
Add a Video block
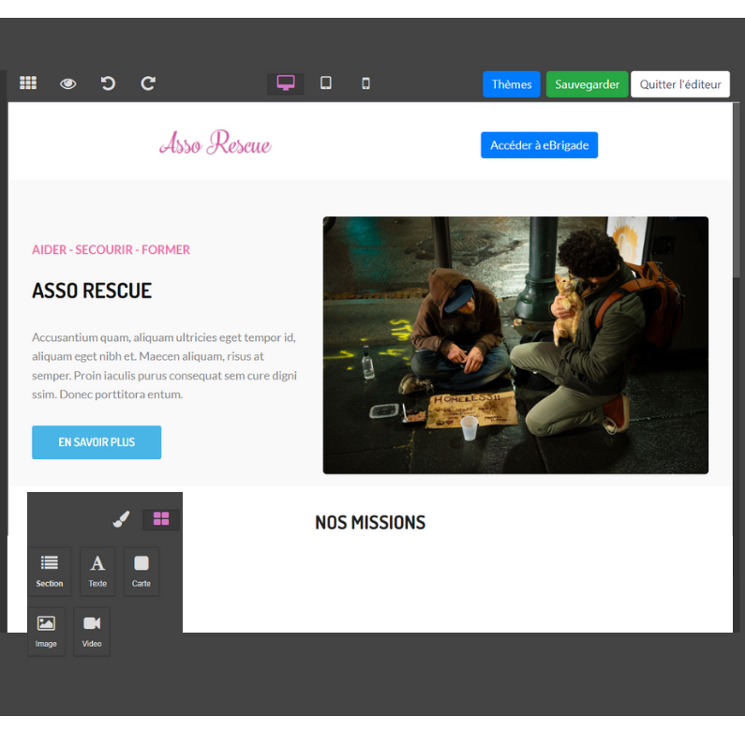coord(92,631)
